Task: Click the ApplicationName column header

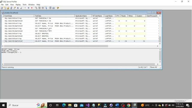Action: (x=83, y=16)
